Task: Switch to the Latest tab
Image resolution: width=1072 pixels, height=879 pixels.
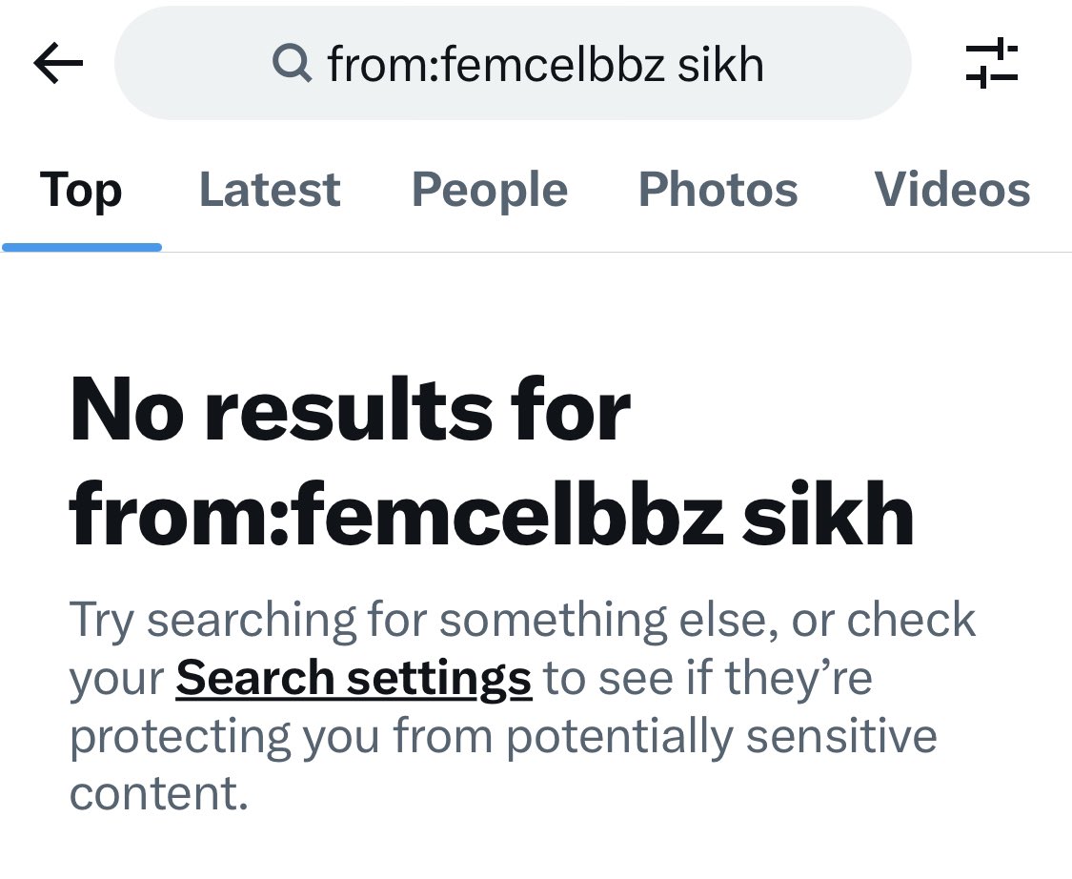Action: pyautogui.click(x=270, y=190)
